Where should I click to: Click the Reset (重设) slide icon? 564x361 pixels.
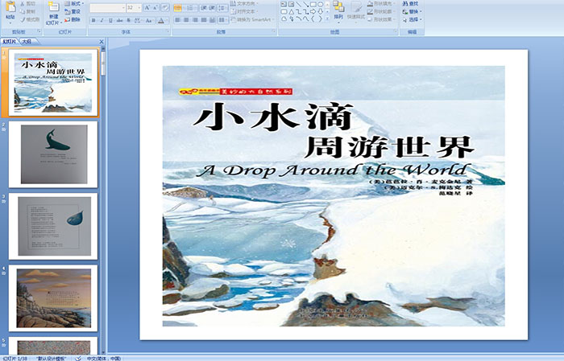pyautogui.click(x=67, y=11)
